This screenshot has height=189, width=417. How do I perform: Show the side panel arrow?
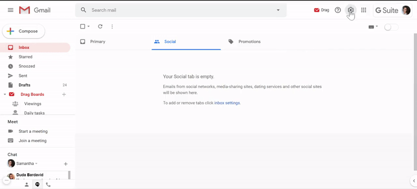click(x=413, y=181)
